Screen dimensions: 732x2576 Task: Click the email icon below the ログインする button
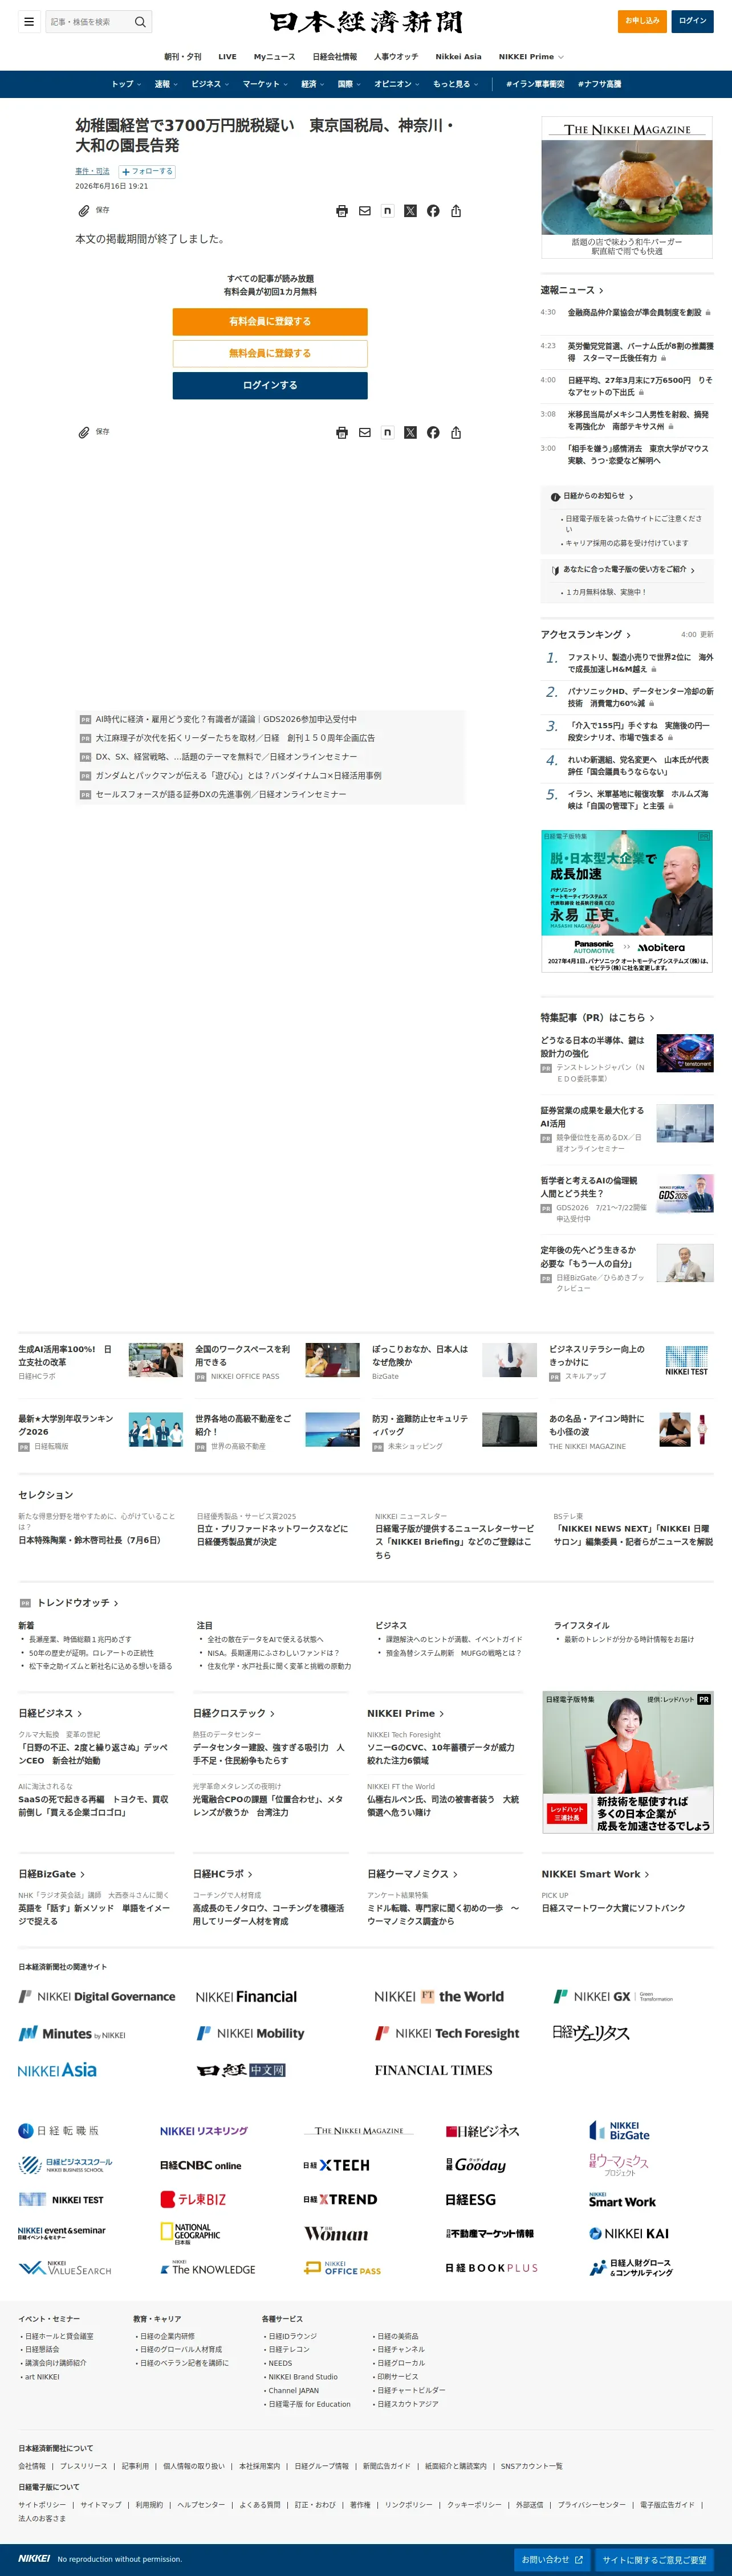tap(365, 433)
